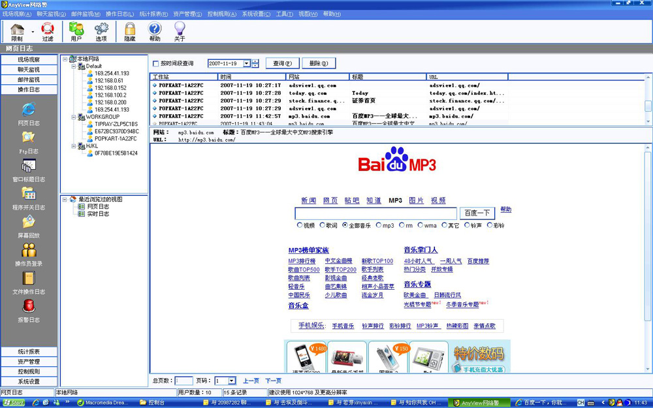Open 选项 (Options) gear icon in toolbar
The image size is (653, 408).
(x=101, y=31)
